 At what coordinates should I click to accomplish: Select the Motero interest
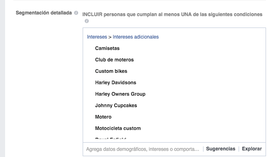pyautogui.click(x=103, y=117)
